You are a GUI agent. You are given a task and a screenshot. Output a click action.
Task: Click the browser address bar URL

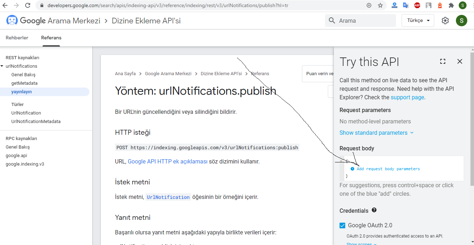coord(167,6)
